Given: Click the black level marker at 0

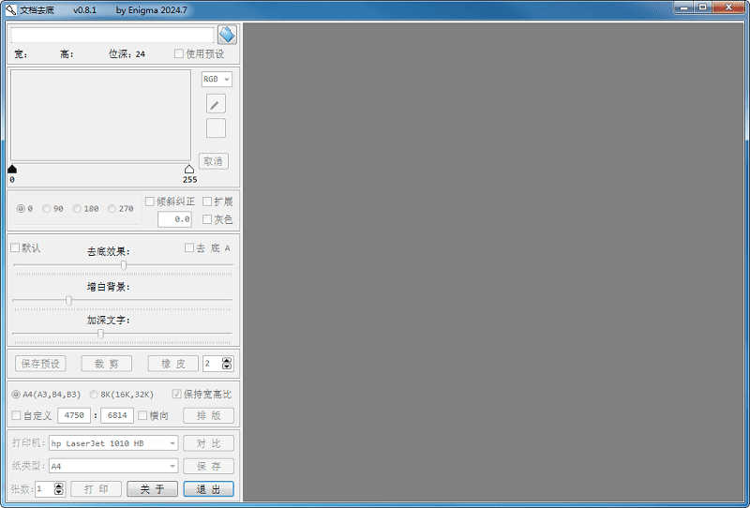Looking at the screenshot, I should pos(12,169).
